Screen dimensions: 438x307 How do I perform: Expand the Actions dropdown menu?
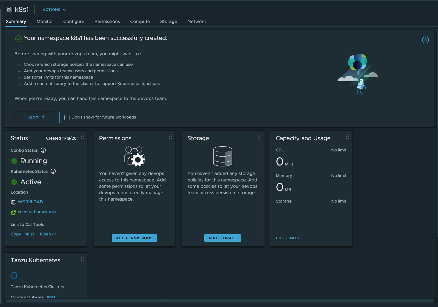click(x=54, y=10)
